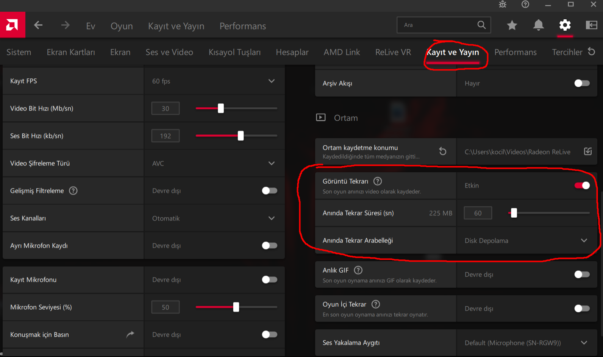Go forward with the right arrow
The height and width of the screenshot is (357, 603).
[65, 25]
